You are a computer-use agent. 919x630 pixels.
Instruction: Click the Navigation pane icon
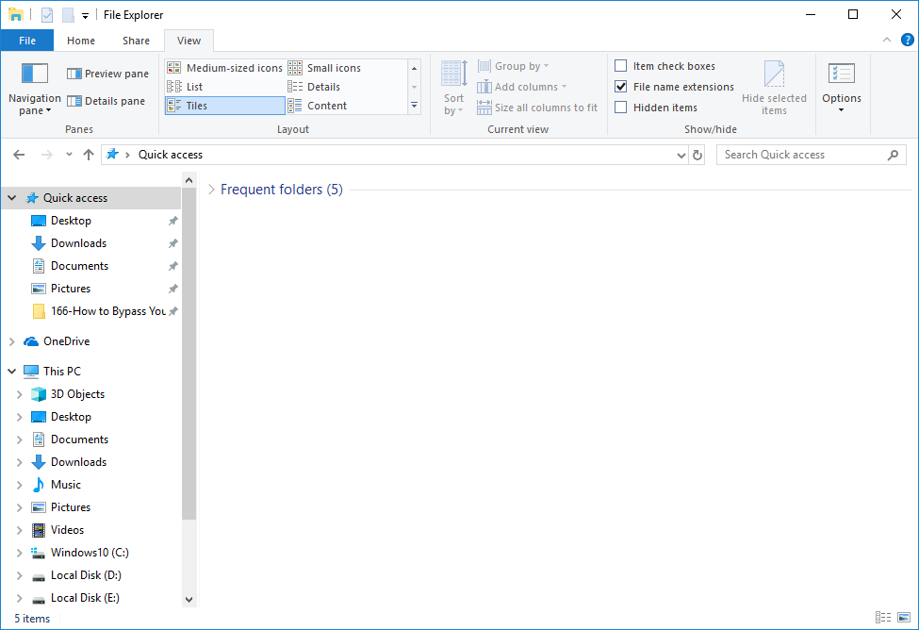pos(34,74)
